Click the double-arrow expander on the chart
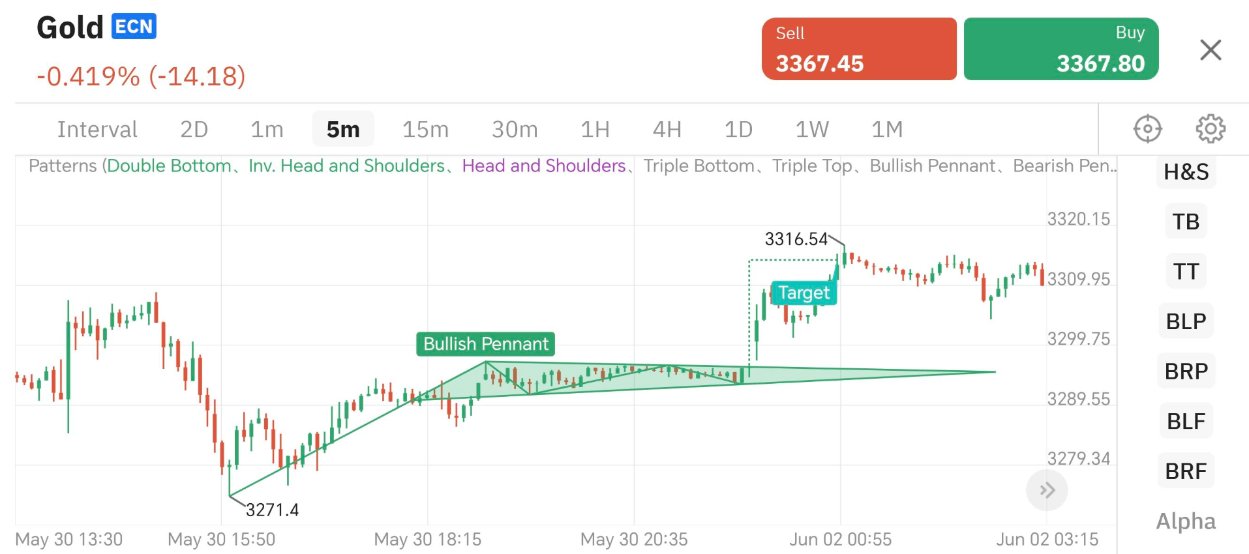 pyautogui.click(x=1047, y=490)
